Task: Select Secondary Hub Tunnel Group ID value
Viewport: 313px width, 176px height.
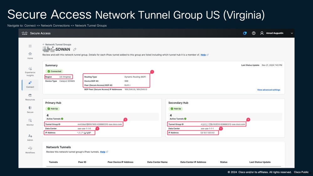Action: coord(223,124)
